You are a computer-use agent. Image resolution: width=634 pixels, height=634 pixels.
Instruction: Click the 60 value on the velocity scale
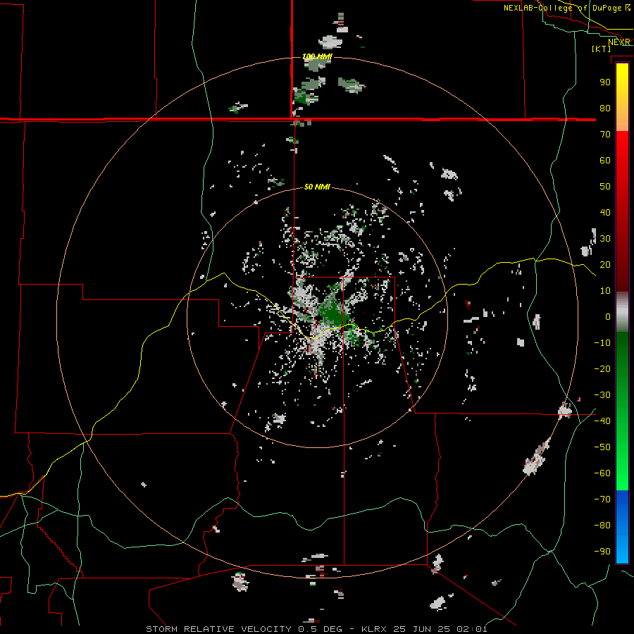605,160
